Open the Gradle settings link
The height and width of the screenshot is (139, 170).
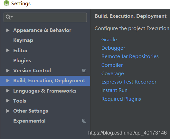(x=109, y=40)
